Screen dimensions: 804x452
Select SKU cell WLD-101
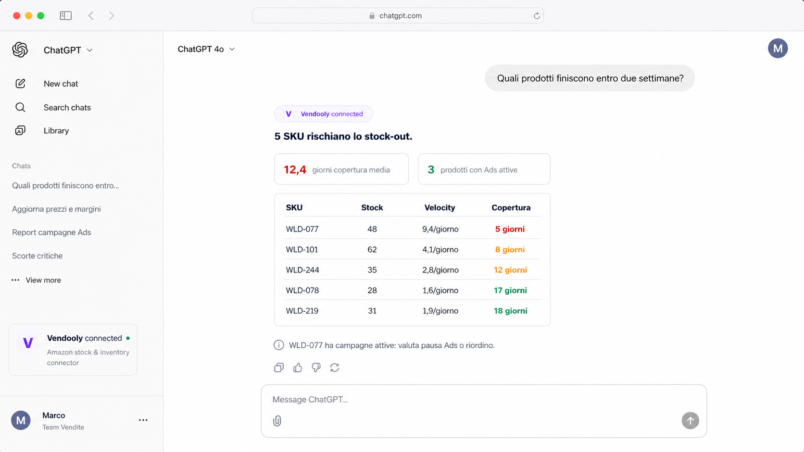point(302,250)
